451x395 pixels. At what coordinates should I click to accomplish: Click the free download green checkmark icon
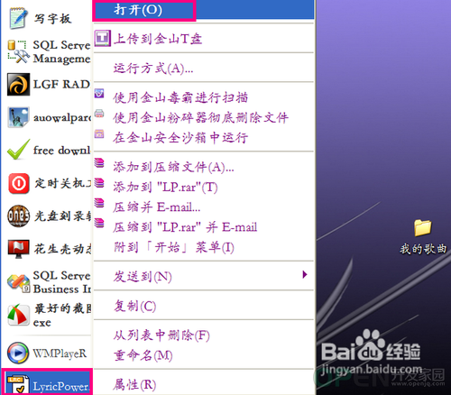click(x=19, y=150)
